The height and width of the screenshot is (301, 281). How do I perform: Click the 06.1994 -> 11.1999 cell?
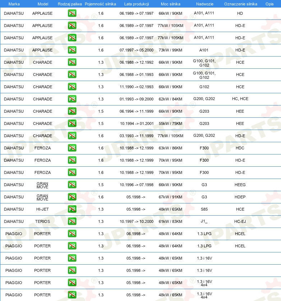[137, 111]
